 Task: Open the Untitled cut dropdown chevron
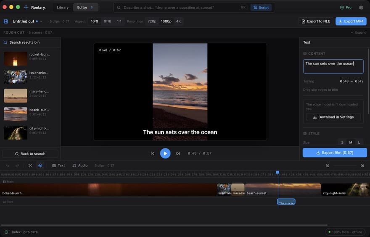(x=41, y=21)
